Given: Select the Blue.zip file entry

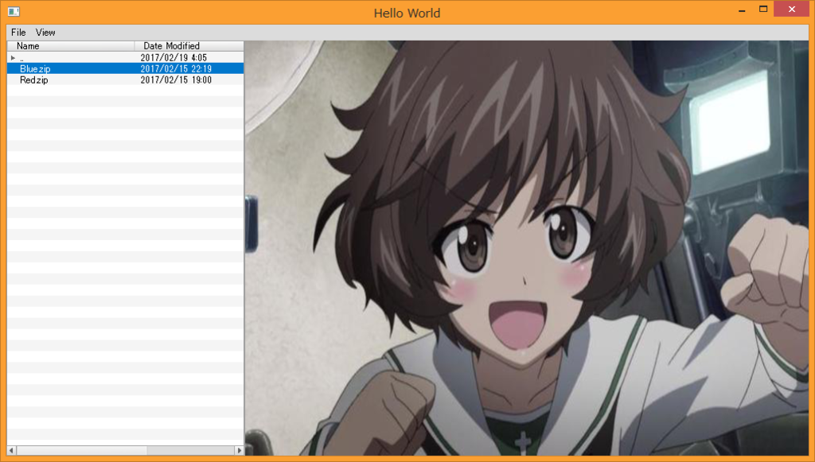Looking at the screenshot, I should (x=125, y=68).
